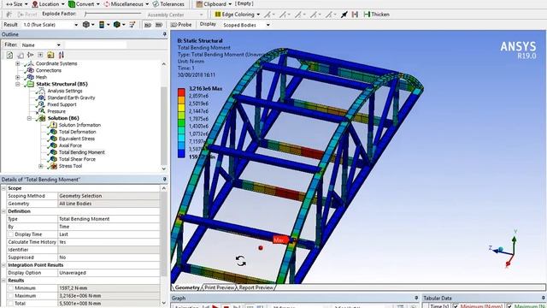Switch to the Geometry tab
Viewport: 547px width, 308px height.
click(x=187, y=287)
